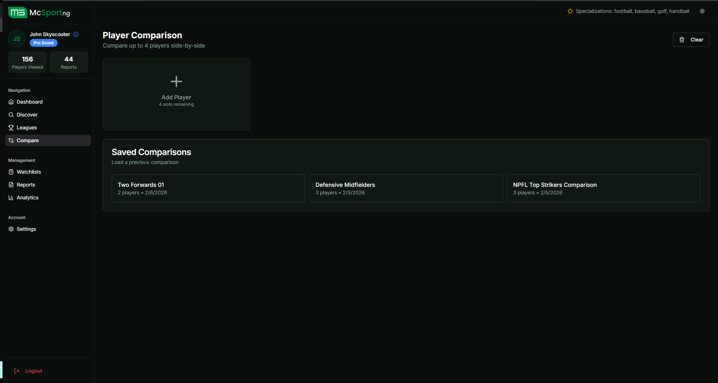This screenshot has height=383, width=718.
Task: Open the Leagues trophy item
Action: pyautogui.click(x=27, y=128)
